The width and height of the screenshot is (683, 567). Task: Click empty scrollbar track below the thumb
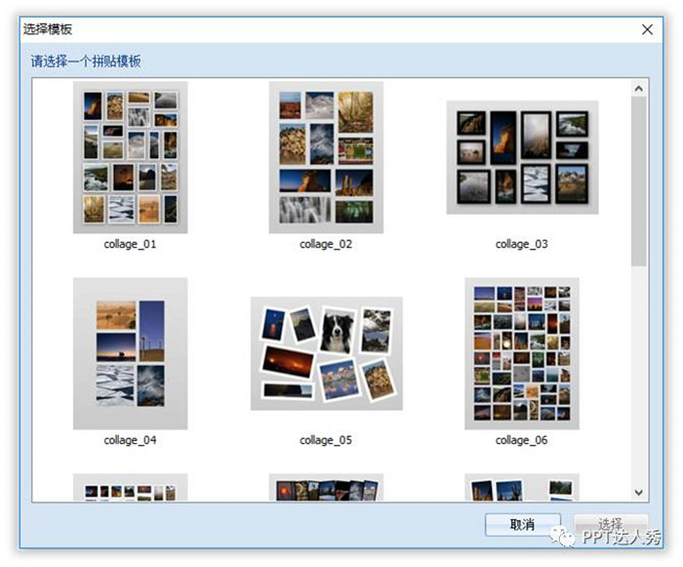[638, 375]
